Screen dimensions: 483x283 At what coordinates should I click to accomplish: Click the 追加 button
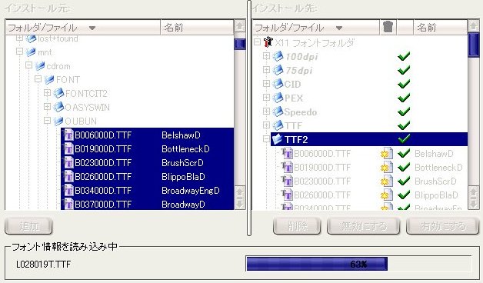tap(28, 226)
